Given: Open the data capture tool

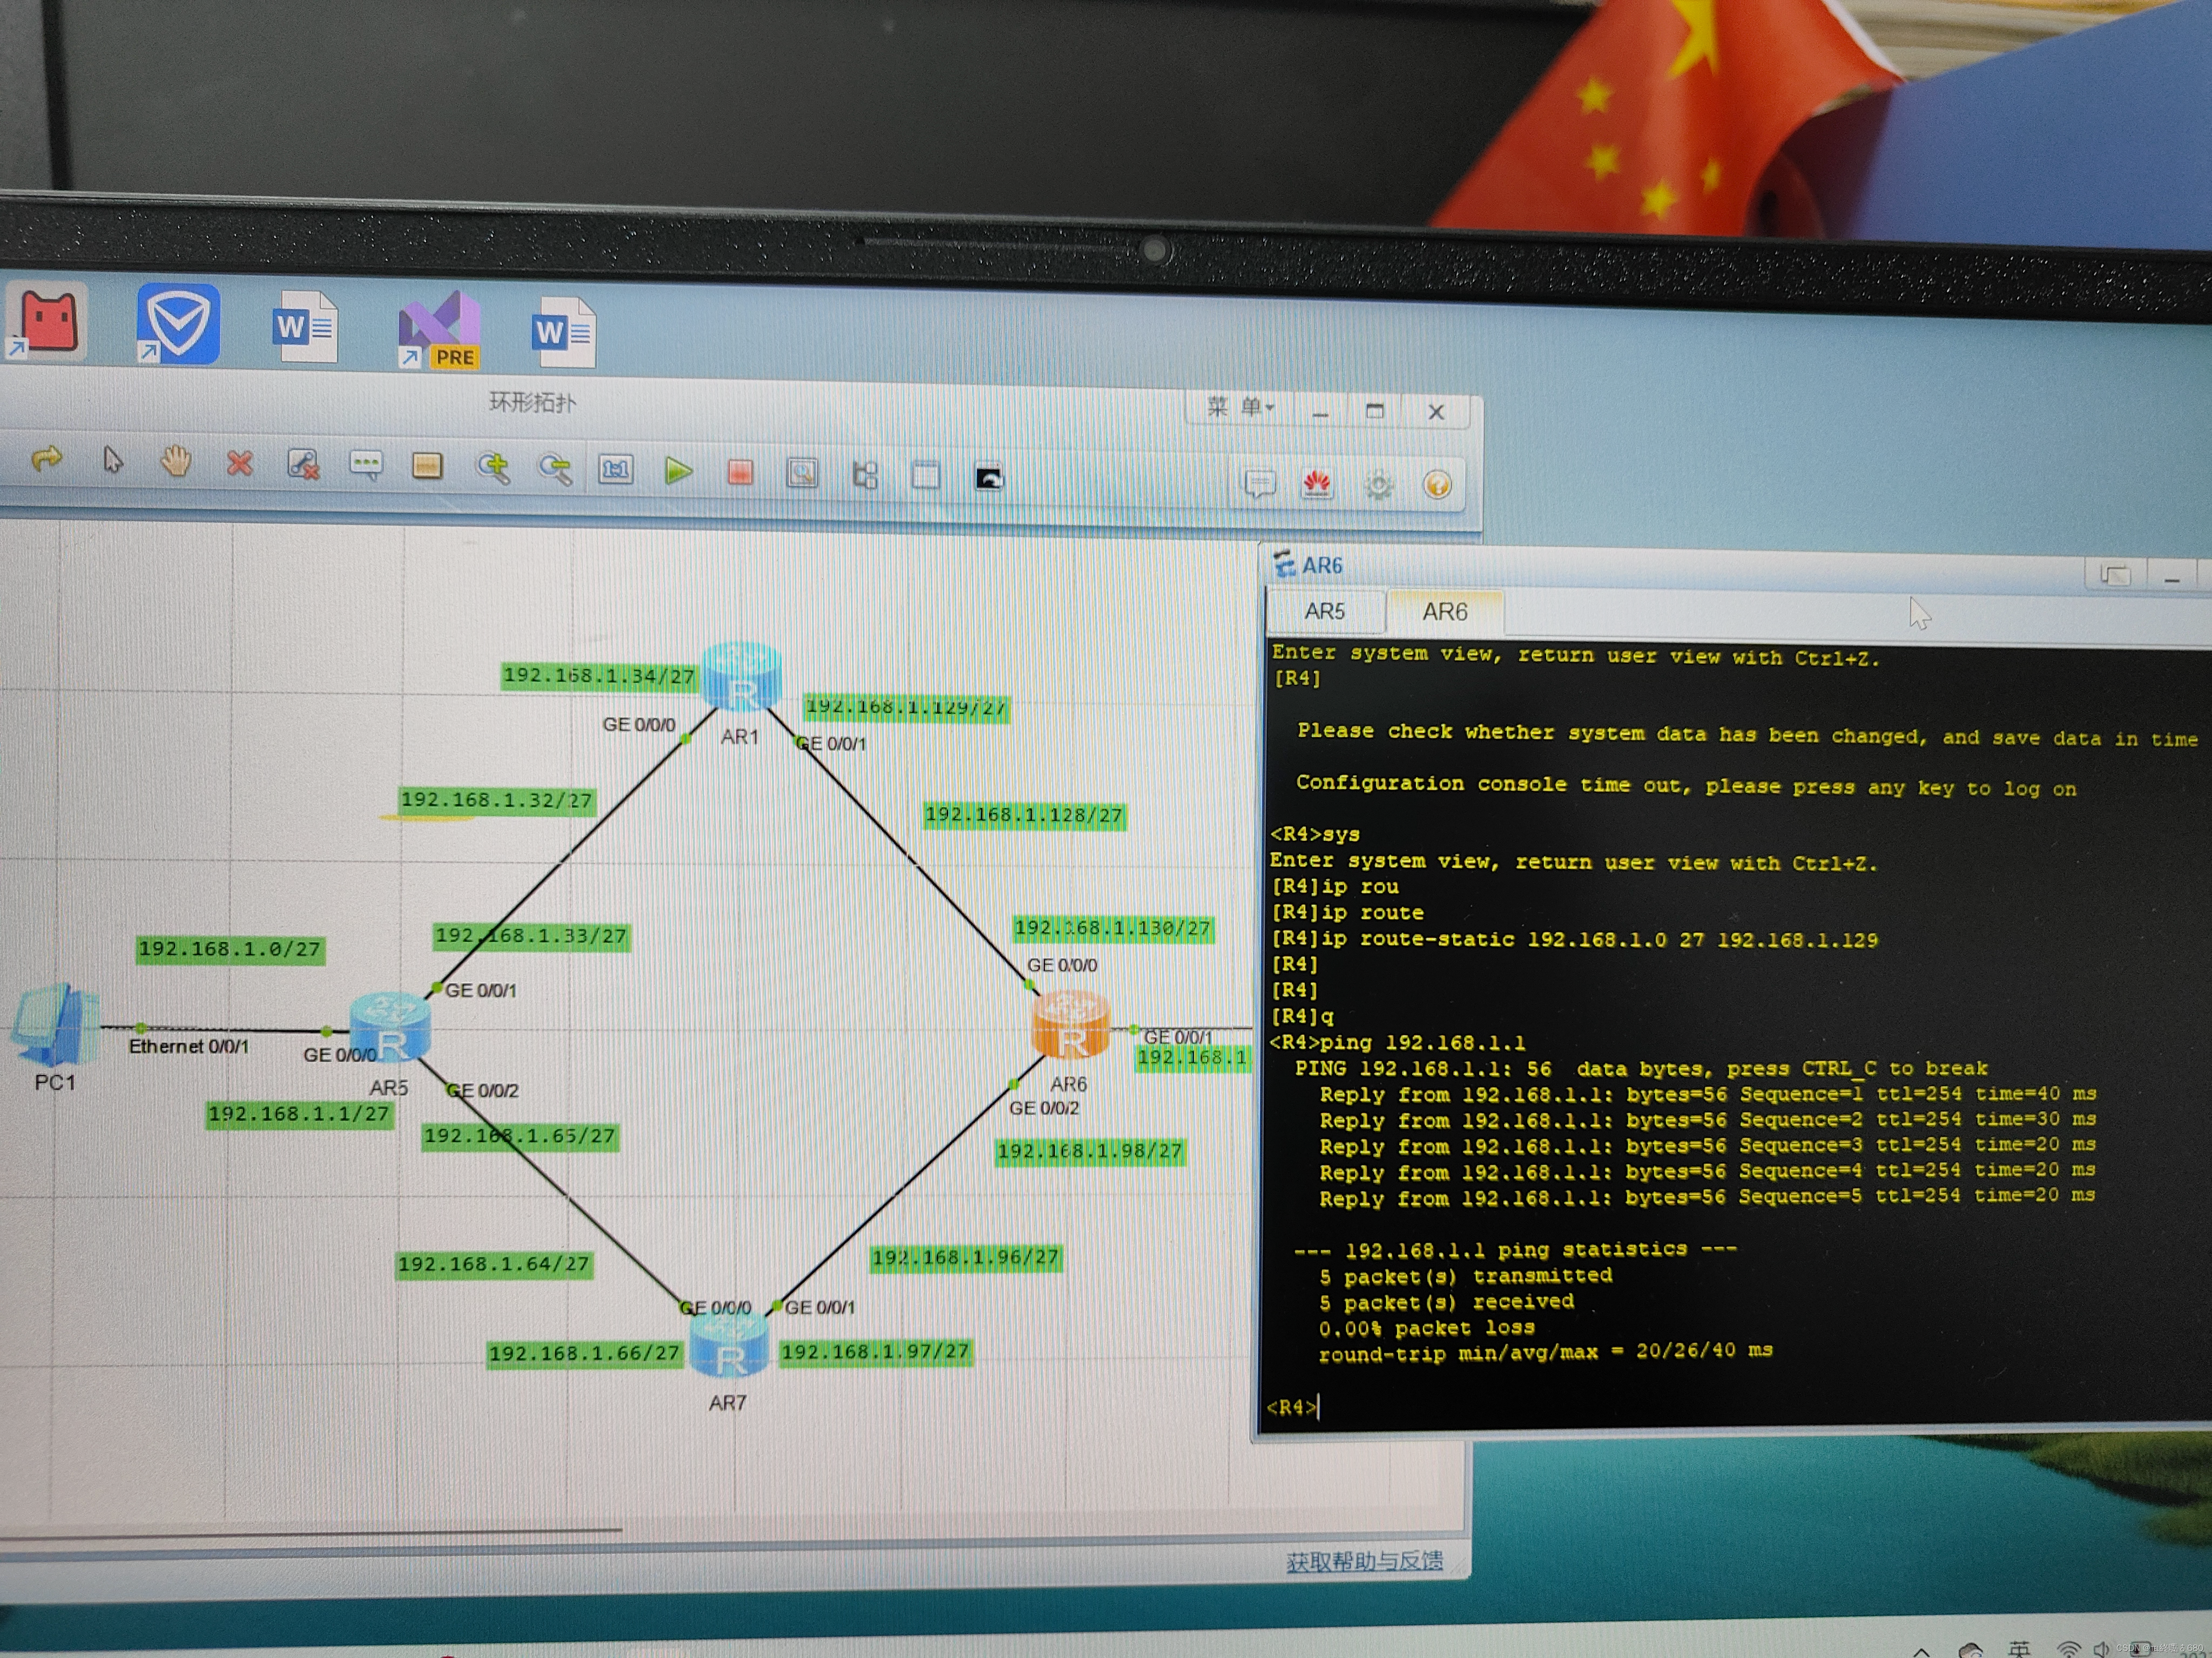Looking at the screenshot, I should pyautogui.click(x=802, y=474).
